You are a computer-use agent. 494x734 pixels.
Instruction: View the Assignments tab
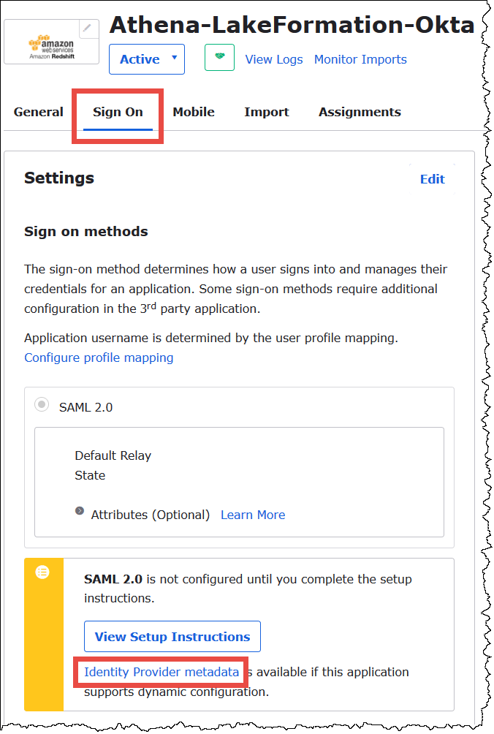coord(359,112)
